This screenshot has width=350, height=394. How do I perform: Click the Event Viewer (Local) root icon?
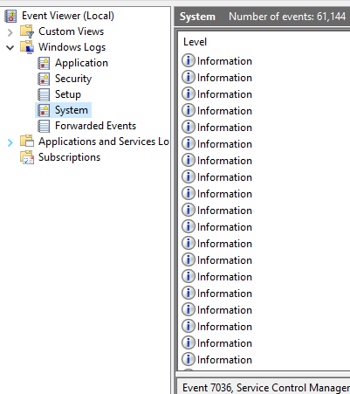coord(10,16)
